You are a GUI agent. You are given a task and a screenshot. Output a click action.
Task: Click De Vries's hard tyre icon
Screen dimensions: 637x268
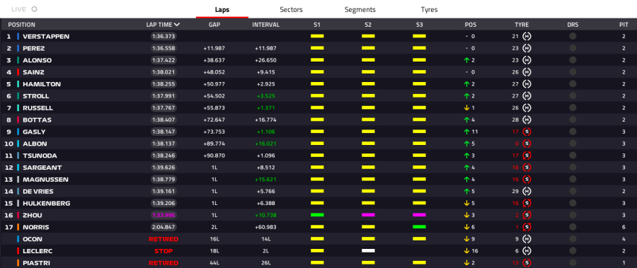(527, 191)
